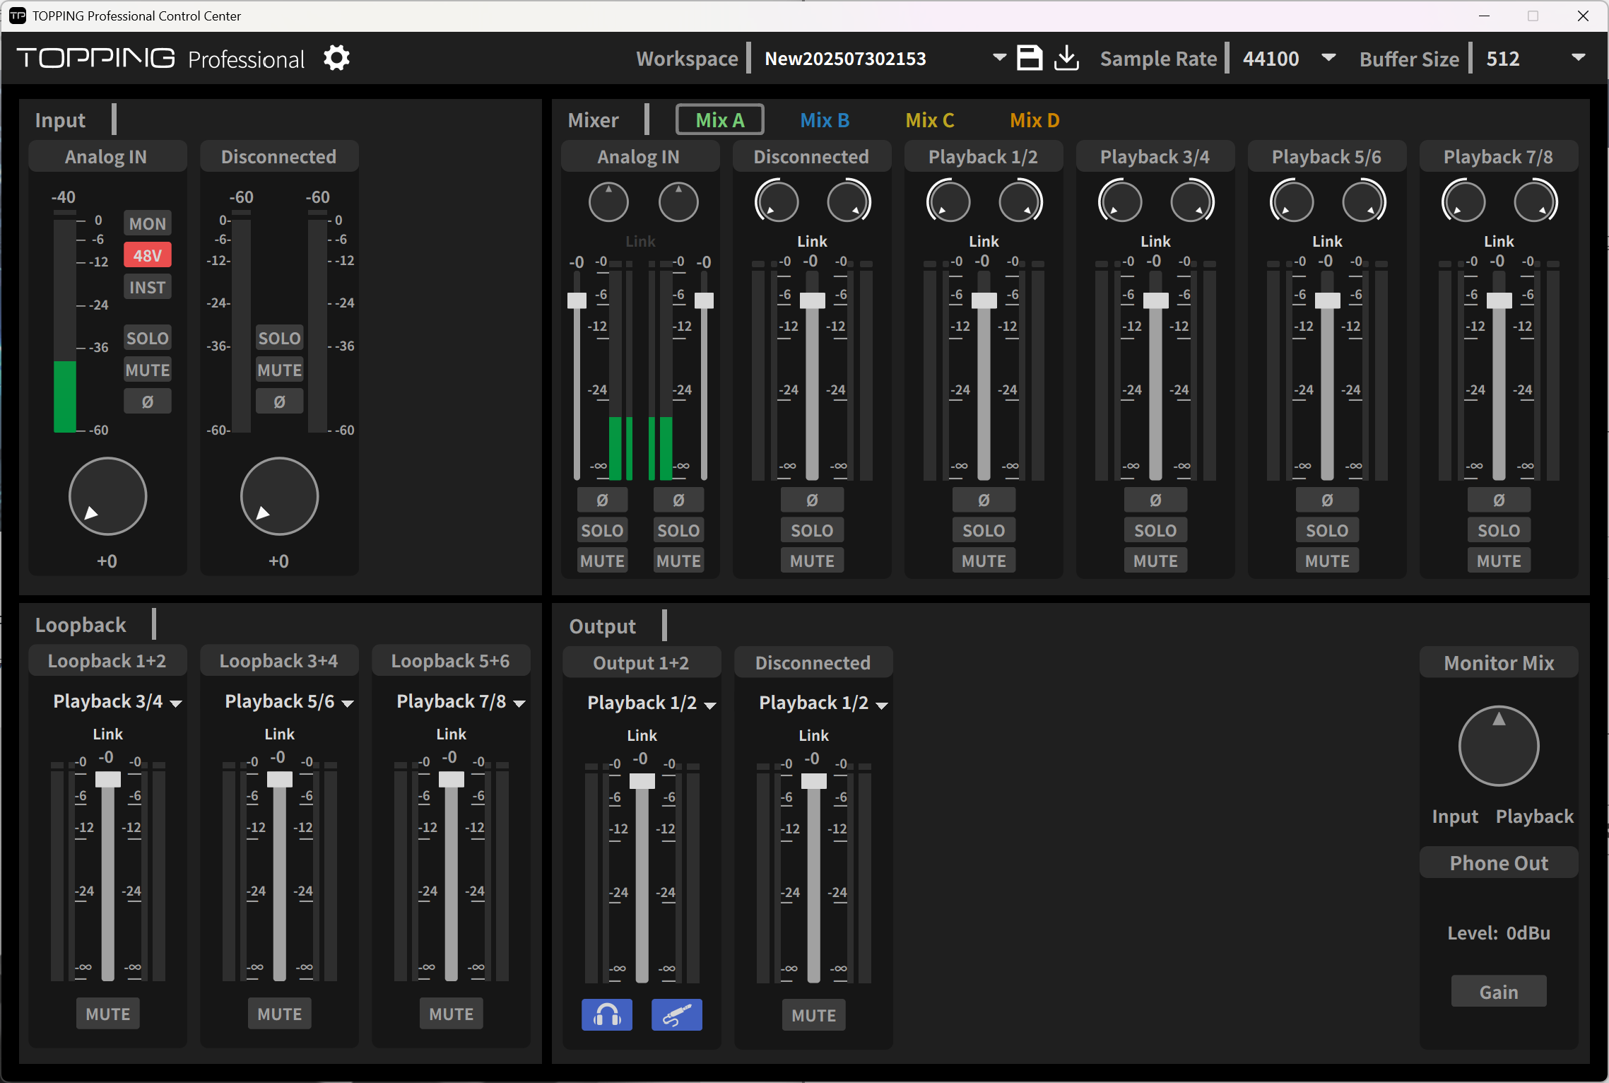
Task: Click the import workspace download icon
Action: [1066, 58]
